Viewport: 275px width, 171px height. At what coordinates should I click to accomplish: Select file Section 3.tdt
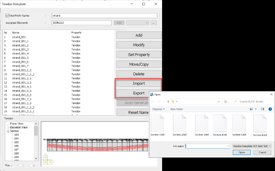(x=202, y=125)
